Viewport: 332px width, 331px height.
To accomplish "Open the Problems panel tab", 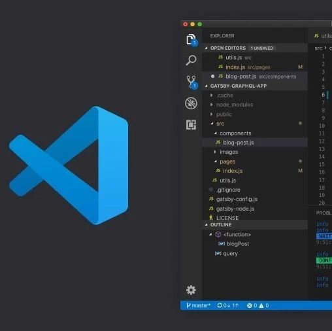I will (324, 213).
